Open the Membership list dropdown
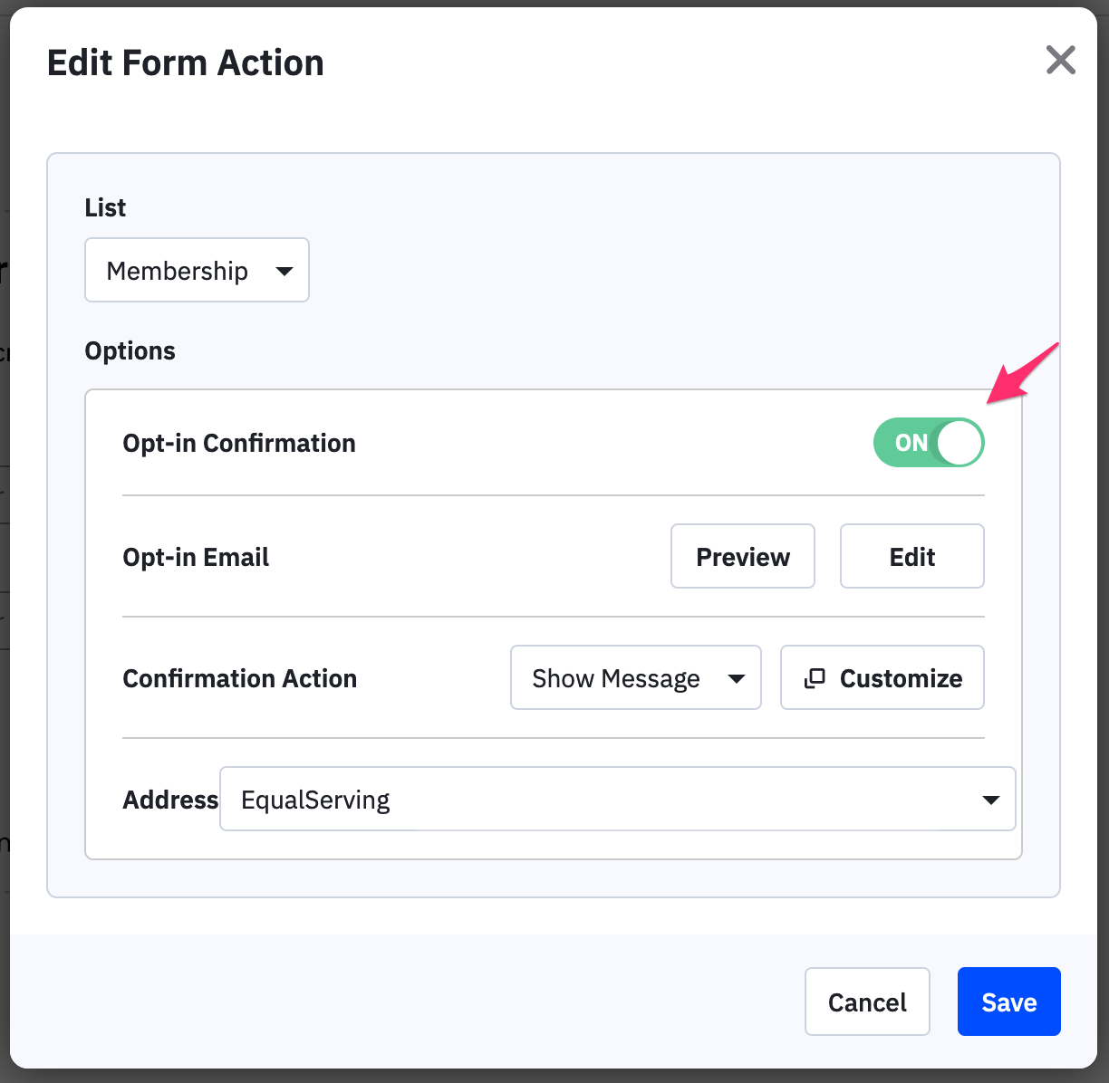This screenshot has width=1109, height=1083. pos(197,270)
